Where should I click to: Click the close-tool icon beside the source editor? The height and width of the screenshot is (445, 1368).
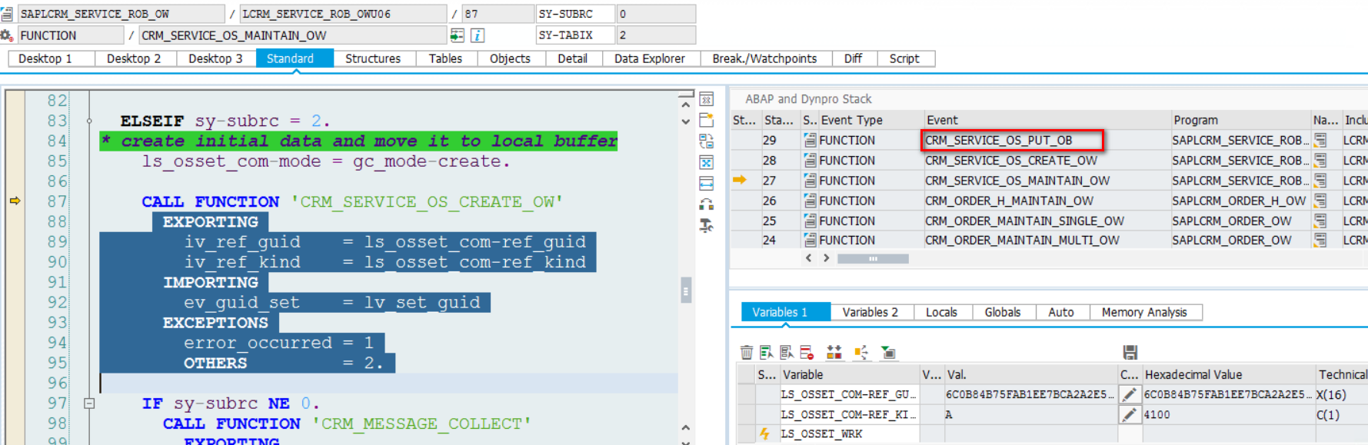tap(707, 99)
